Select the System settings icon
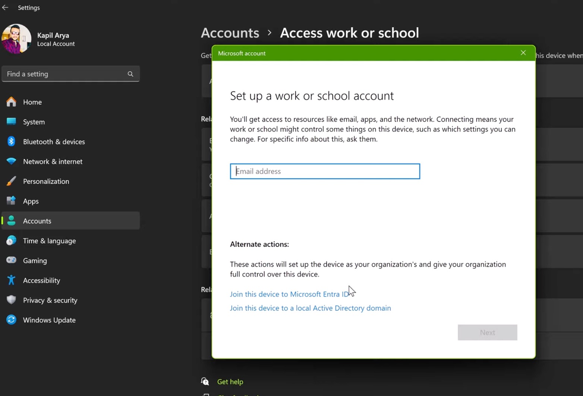 pyautogui.click(x=11, y=122)
